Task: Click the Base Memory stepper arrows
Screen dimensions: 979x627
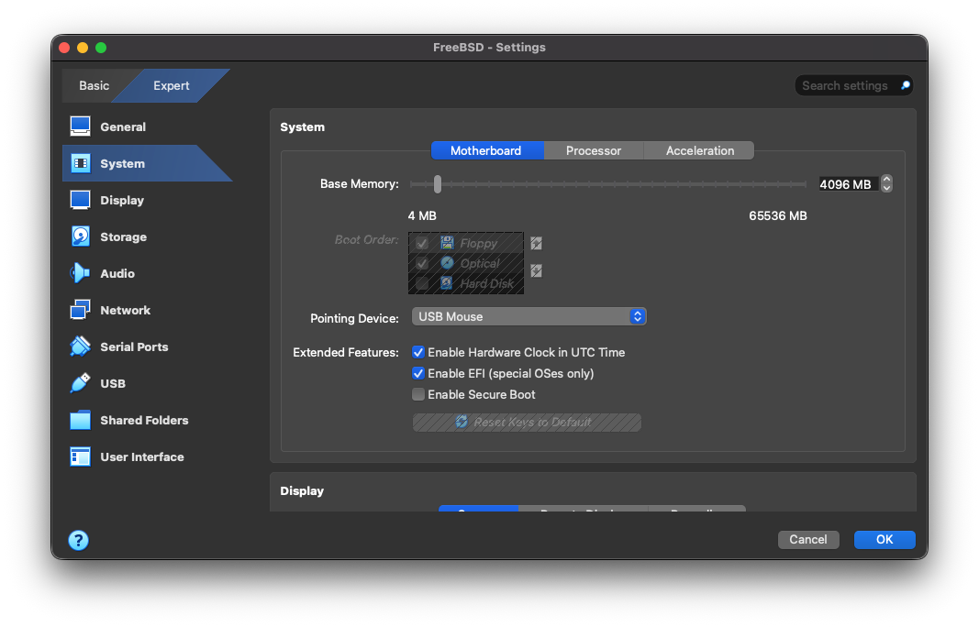Action: (886, 184)
